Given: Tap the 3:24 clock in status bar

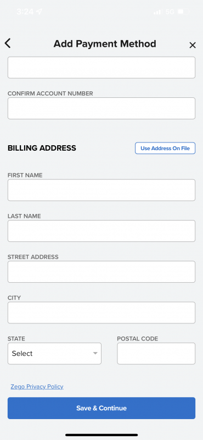Looking at the screenshot, I should point(25,12).
